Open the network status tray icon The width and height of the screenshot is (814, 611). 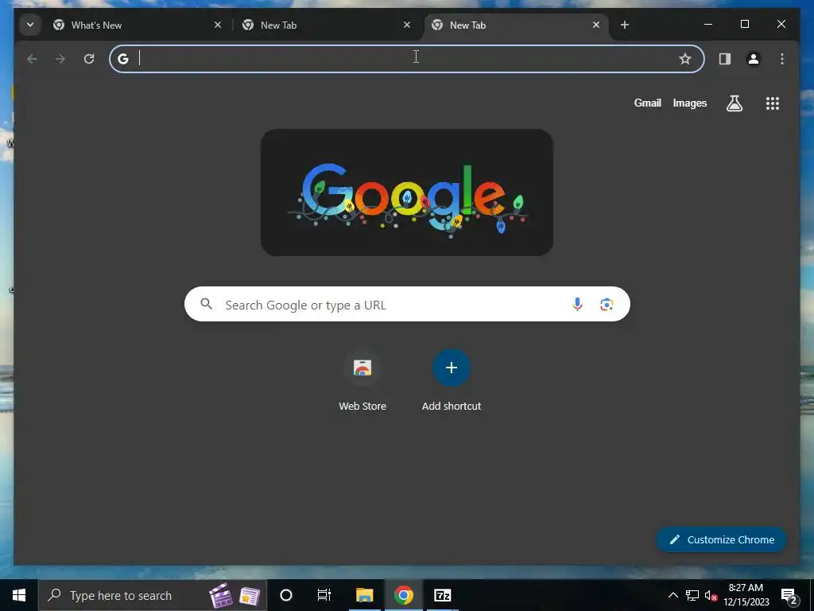692,595
